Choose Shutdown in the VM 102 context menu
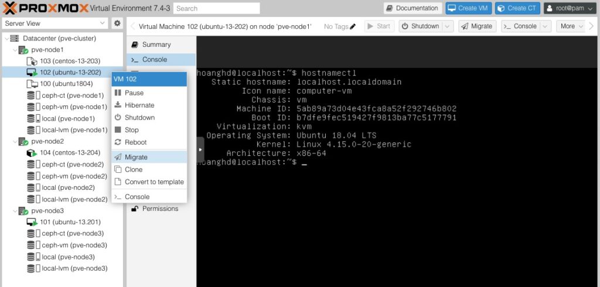This screenshot has width=600, height=287. [149, 118]
